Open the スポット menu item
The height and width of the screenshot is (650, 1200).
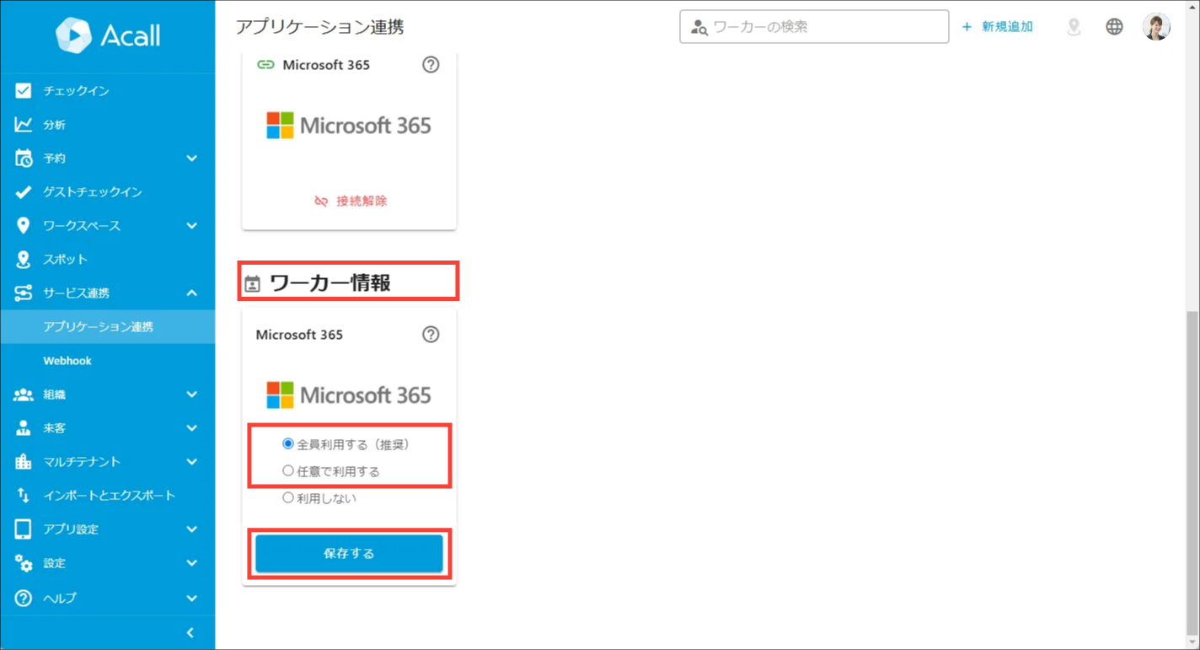click(x=108, y=259)
